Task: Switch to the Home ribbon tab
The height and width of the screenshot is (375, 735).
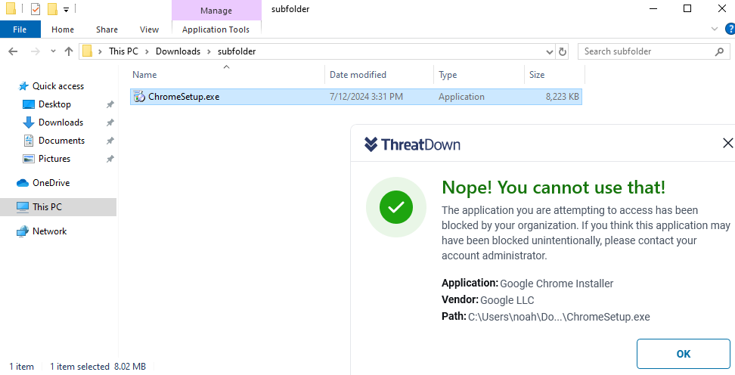Action: point(63,29)
